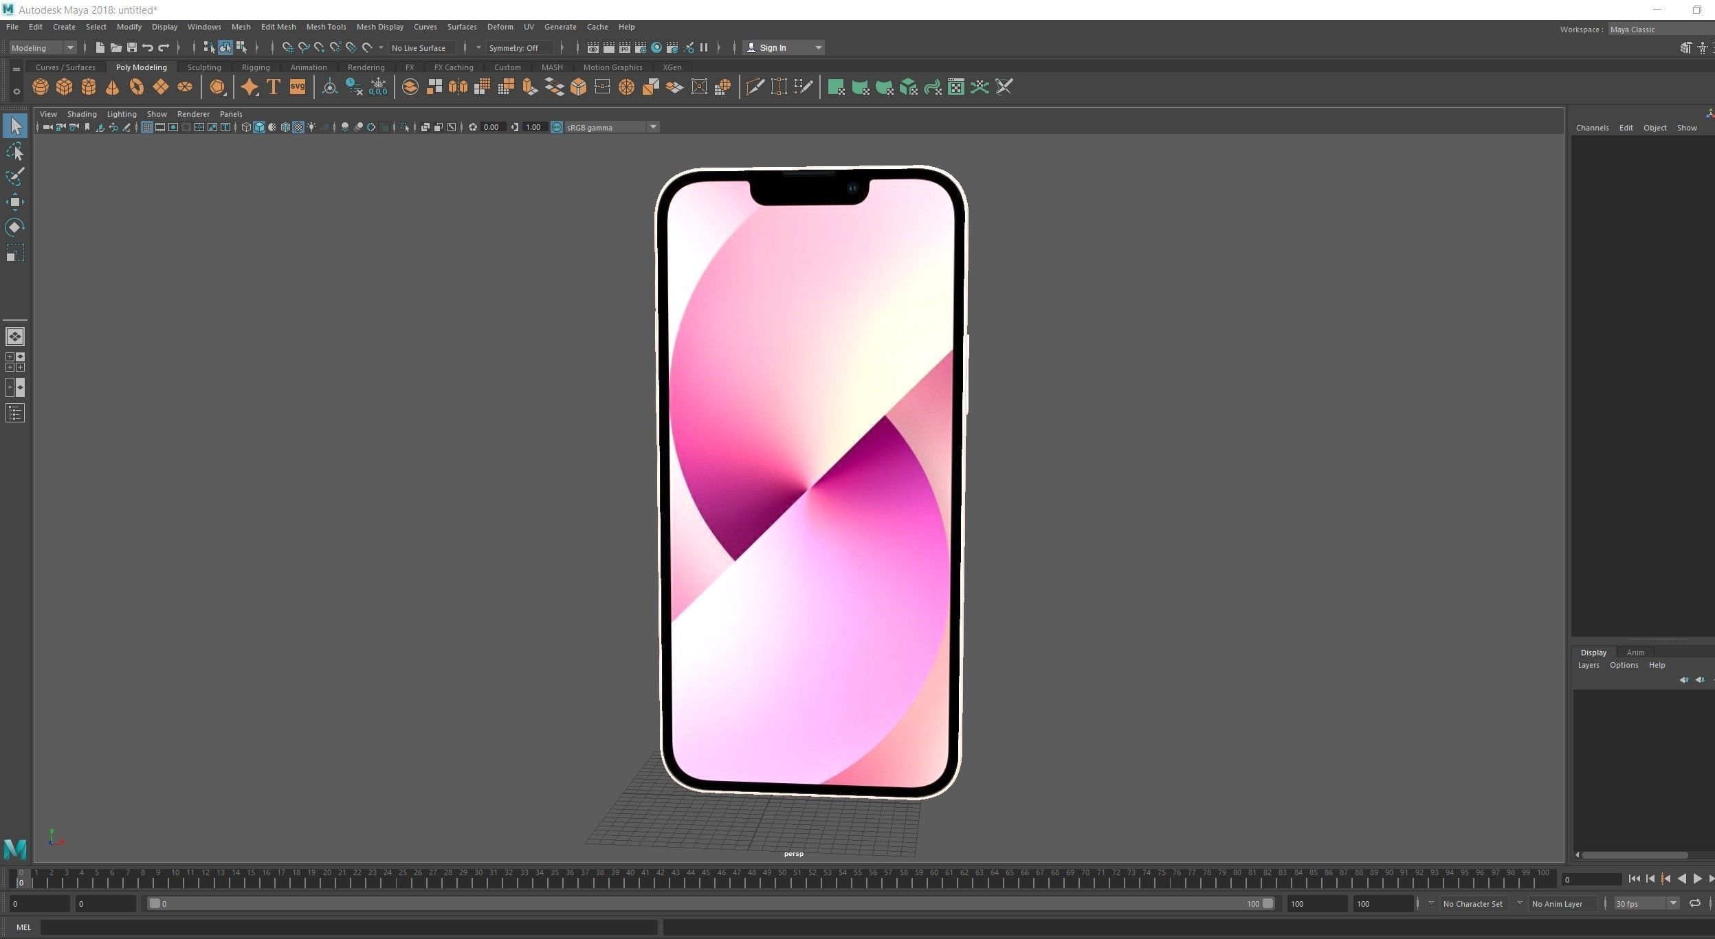
Task: Open the Workspace Maya Classic dropdown
Action: [x=1661, y=30]
